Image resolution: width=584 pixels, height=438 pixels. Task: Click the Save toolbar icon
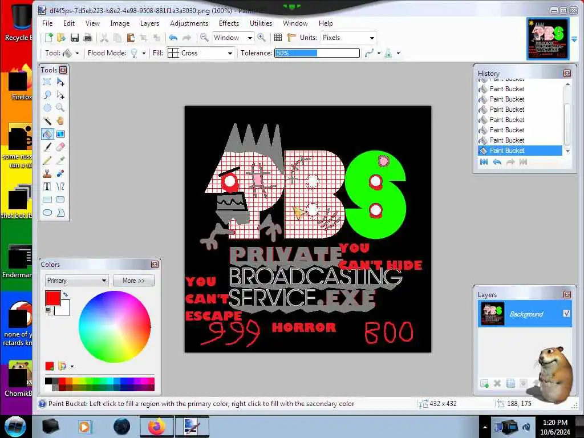tap(75, 38)
